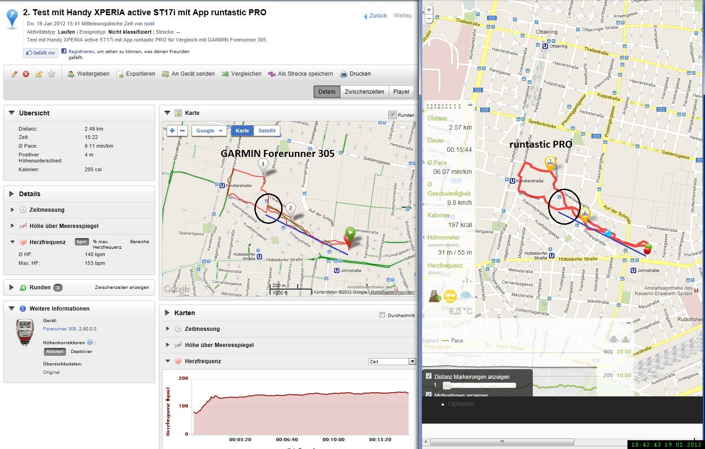Expand the Optionen panel in runtastic

pyautogui.click(x=457, y=404)
